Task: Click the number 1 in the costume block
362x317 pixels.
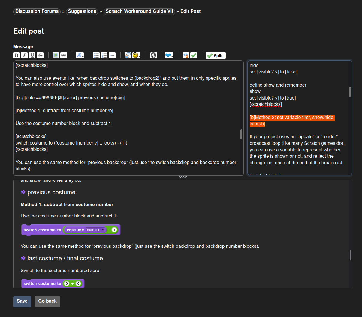Action: coord(114,230)
